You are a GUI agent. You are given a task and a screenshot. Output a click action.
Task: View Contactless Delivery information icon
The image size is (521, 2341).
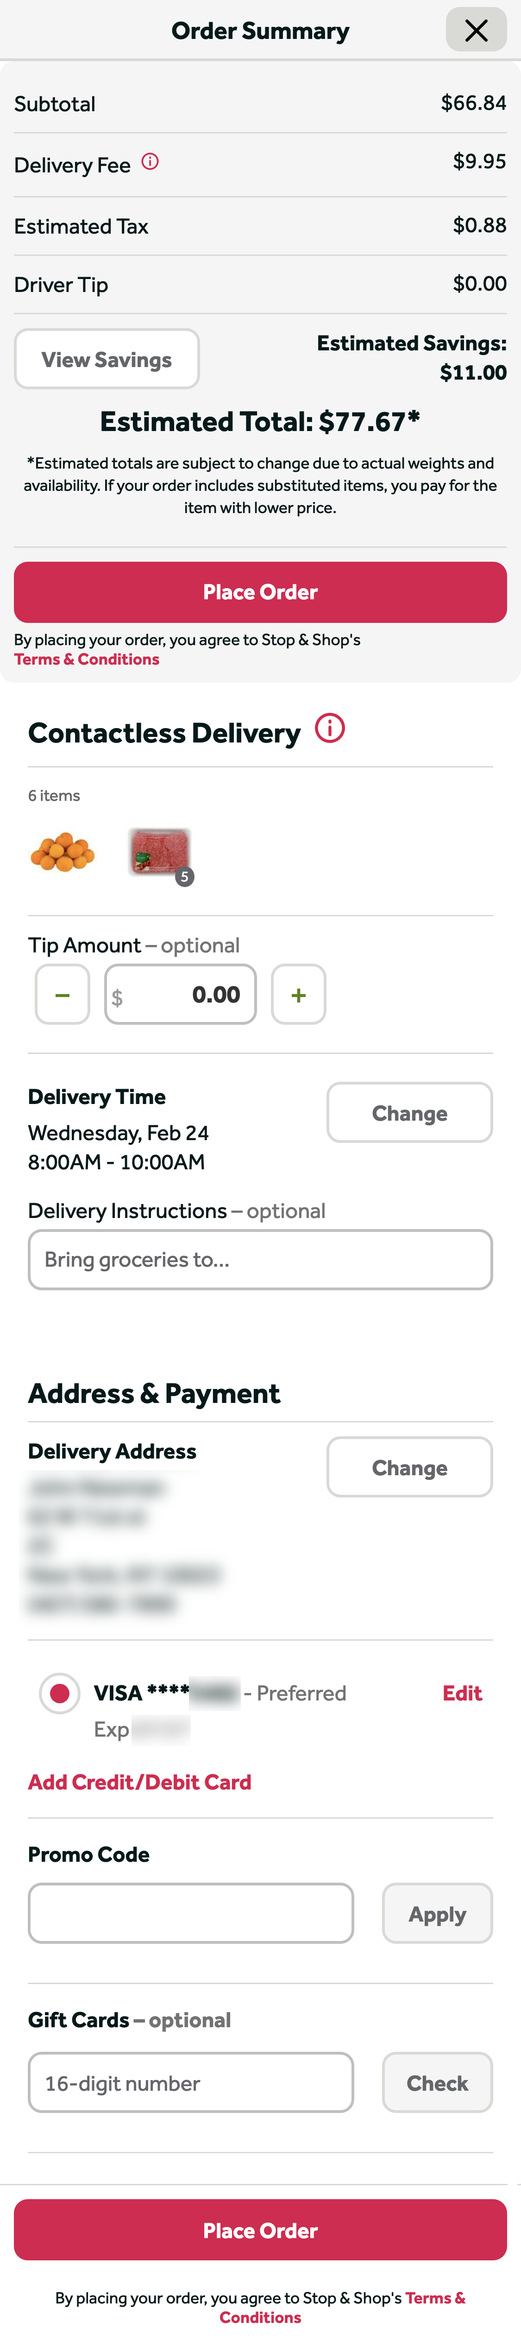coord(330,728)
